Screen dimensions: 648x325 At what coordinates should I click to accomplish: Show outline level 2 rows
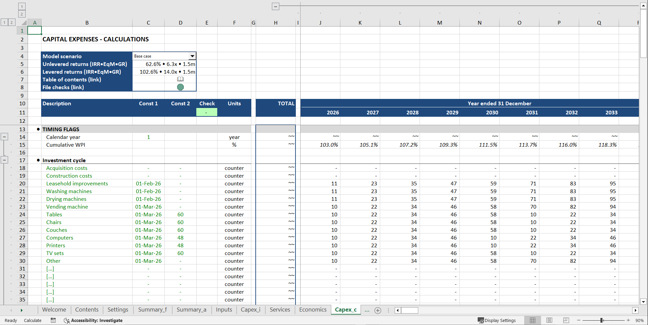12,22
